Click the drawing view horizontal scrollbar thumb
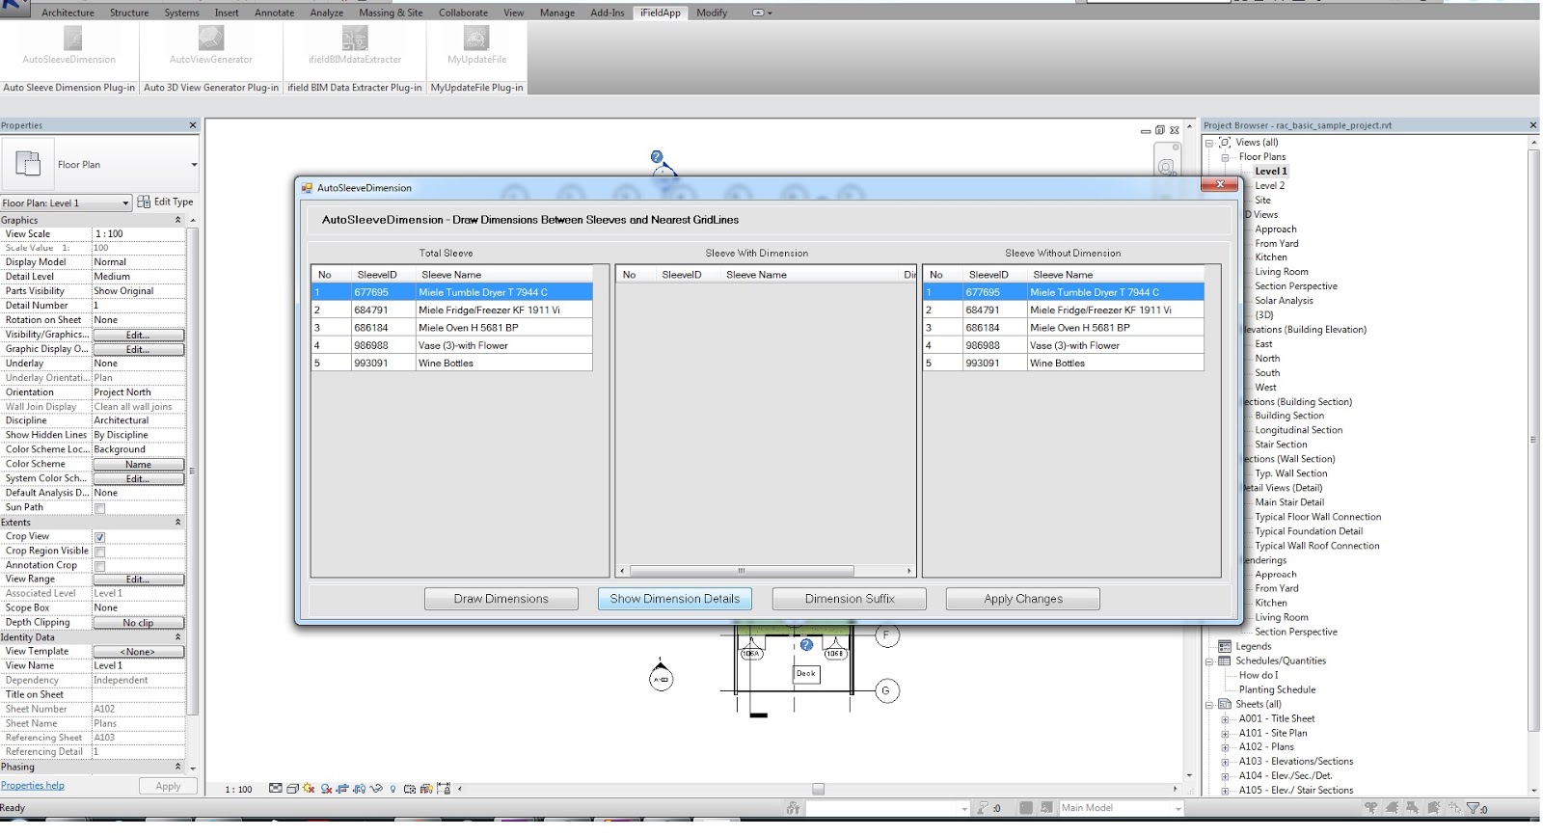This screenshot has height=836, width=1543. [x=818, y=789]
